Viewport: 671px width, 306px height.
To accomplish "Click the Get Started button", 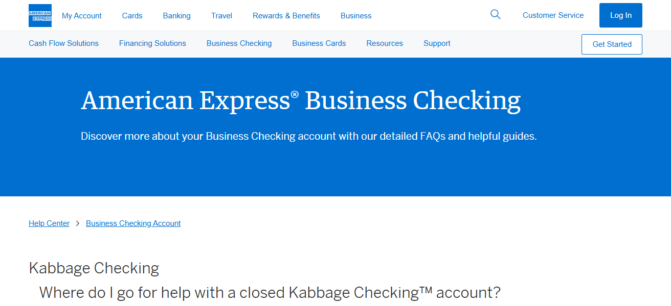I will point(612,44).
